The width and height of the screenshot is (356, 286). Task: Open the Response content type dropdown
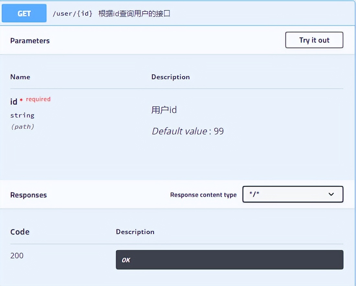pyautogui.click(x=293, y=194)
